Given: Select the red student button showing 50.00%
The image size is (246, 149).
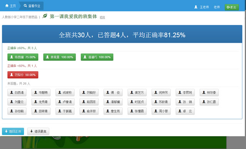Looking at the screenshot, I should point(23,75).
